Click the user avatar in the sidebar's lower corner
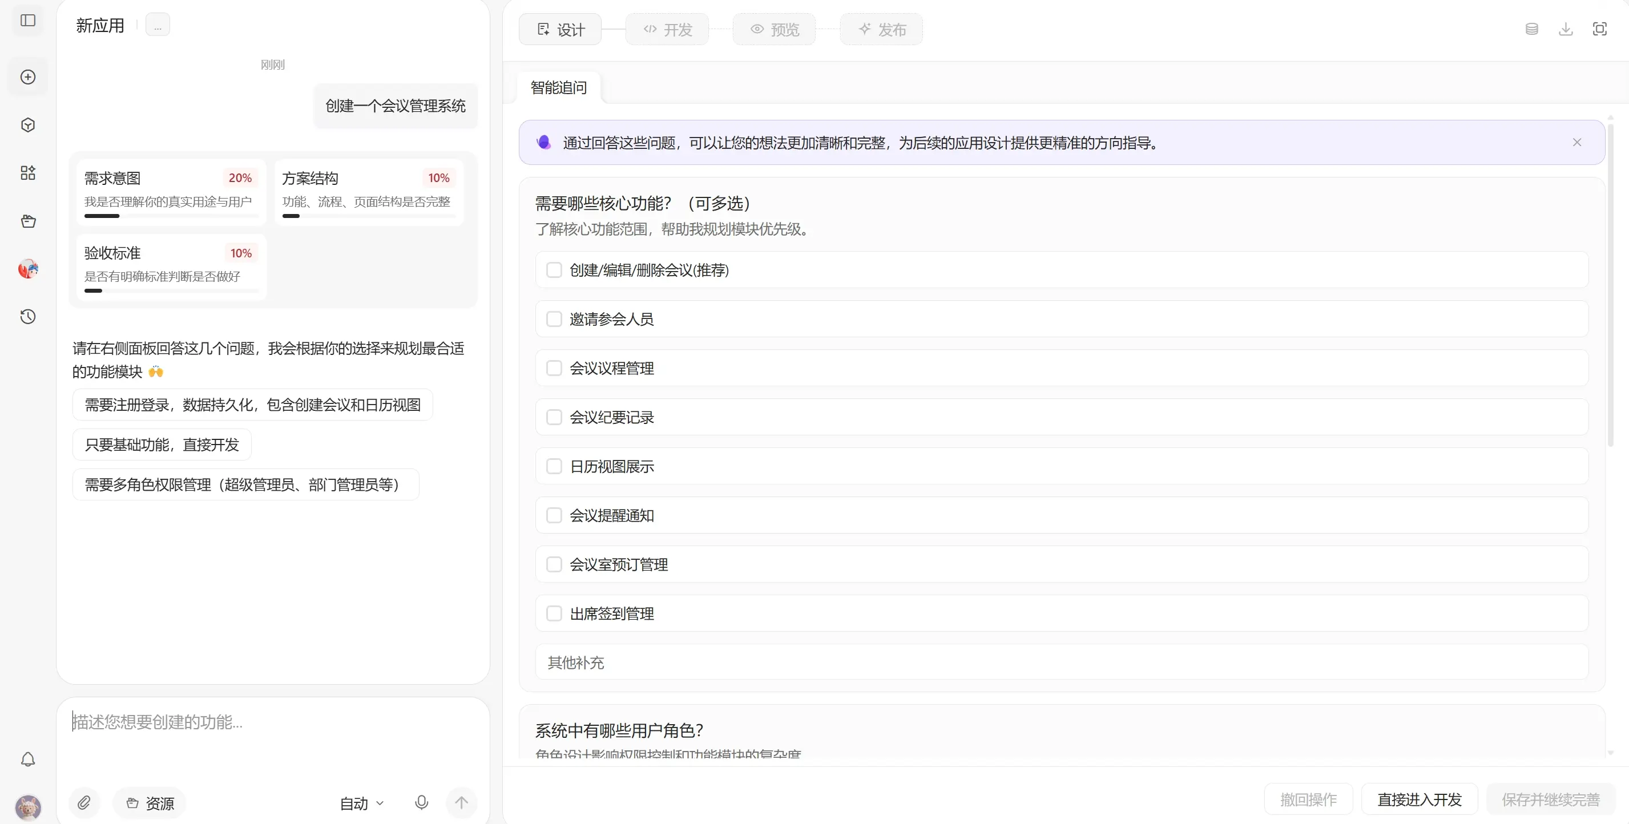 click(28, 807)
